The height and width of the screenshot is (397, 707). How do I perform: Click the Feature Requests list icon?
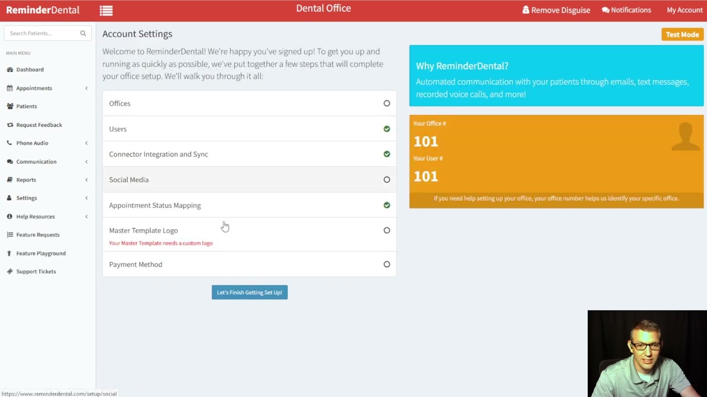[x=10, y=235]
